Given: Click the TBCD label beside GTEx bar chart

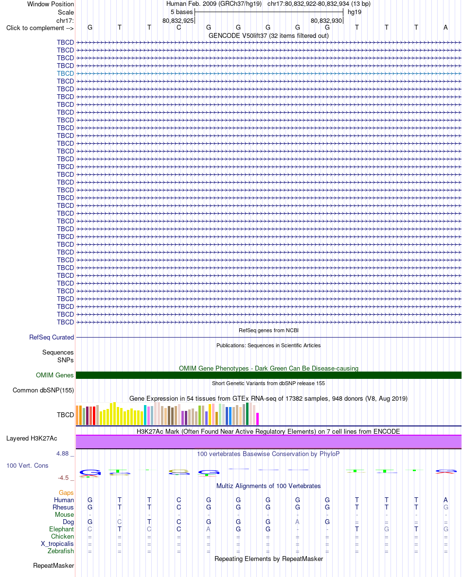Looking at the screenshot, I should tap(65, 415).
